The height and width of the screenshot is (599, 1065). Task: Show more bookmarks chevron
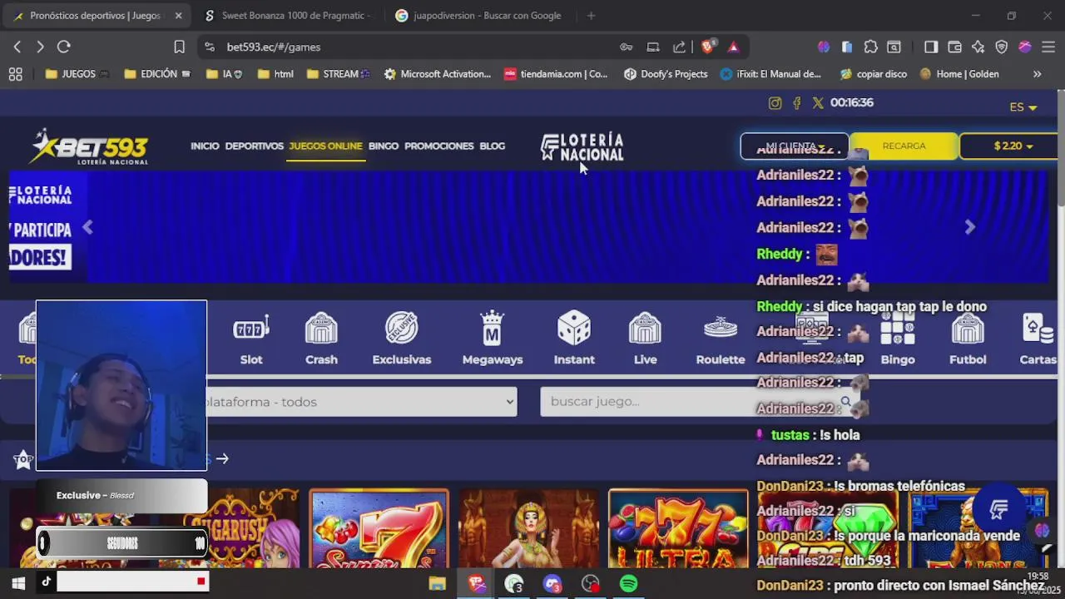point(1037,74)
